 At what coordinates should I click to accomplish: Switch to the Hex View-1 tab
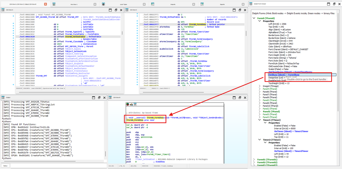click(x=74, y=5)
